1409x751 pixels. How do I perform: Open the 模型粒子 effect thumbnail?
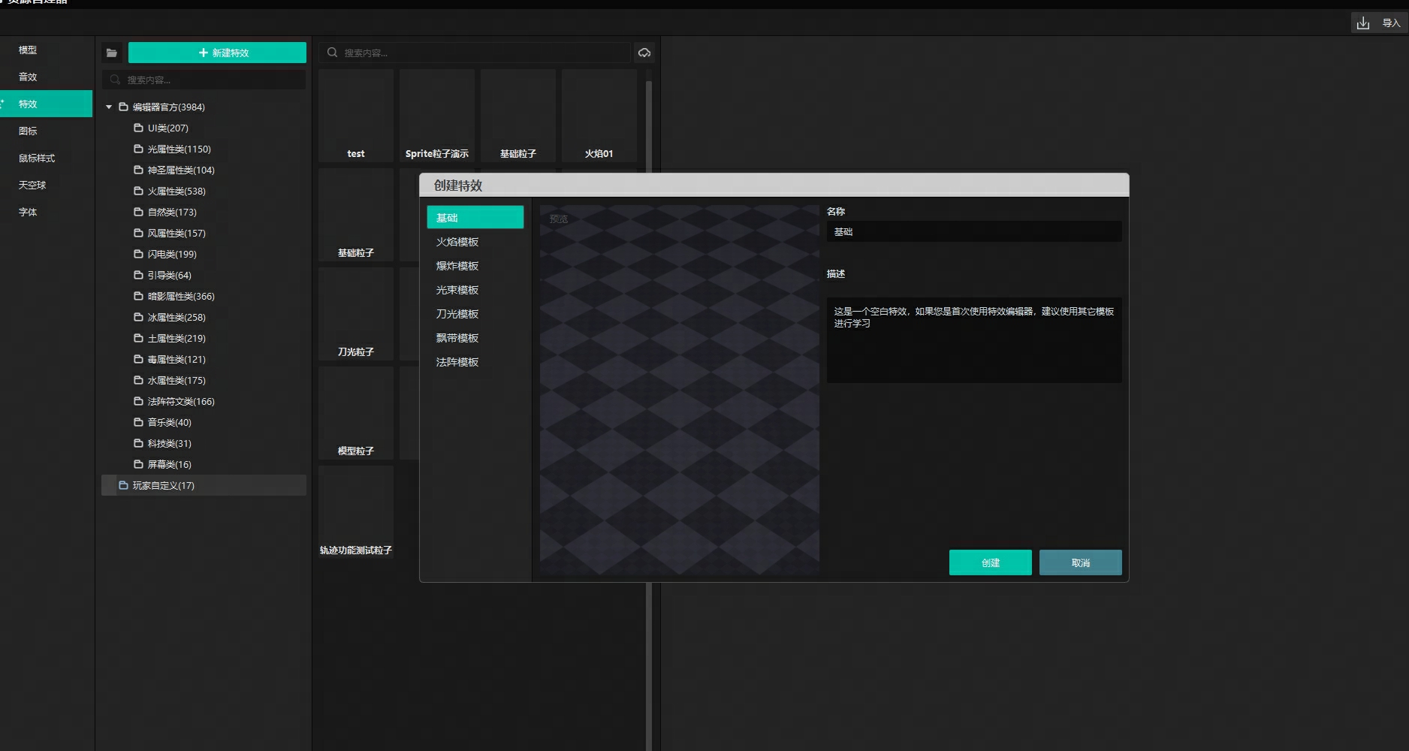[x=356, y=413]
